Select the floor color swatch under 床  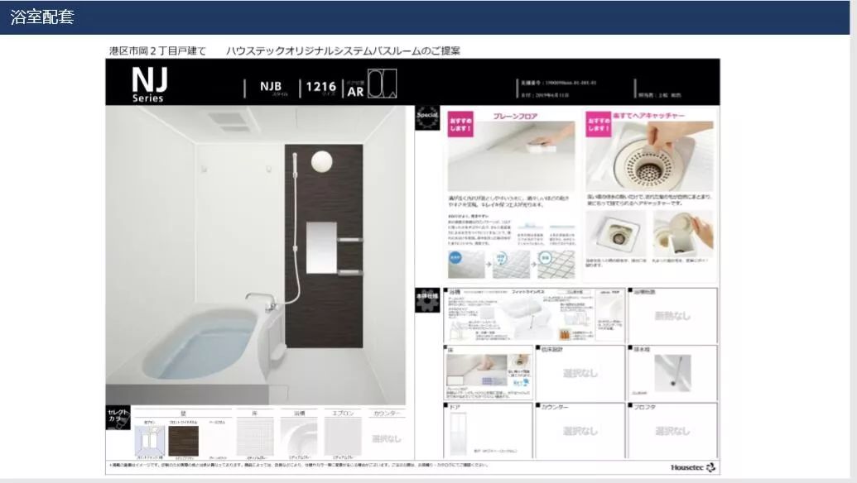click(255, 437)
